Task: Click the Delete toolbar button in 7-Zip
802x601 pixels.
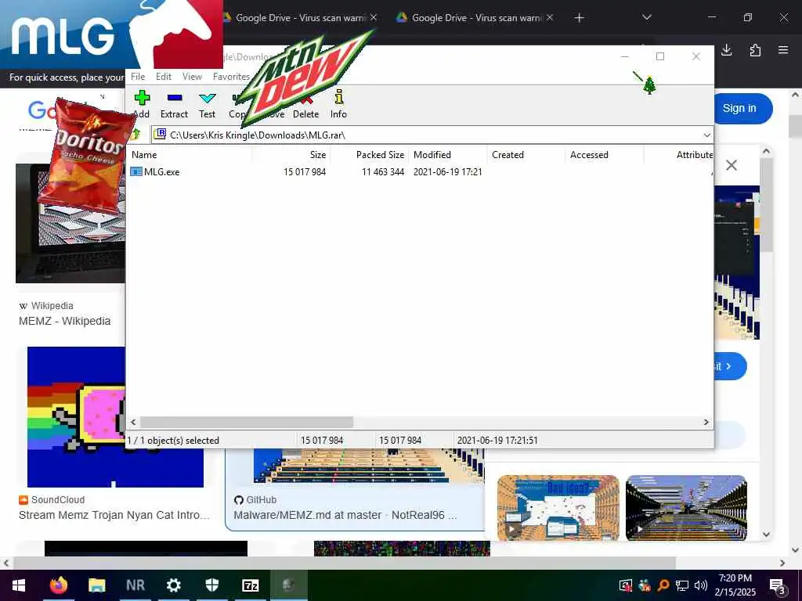Action: click(x=306, y=113)
